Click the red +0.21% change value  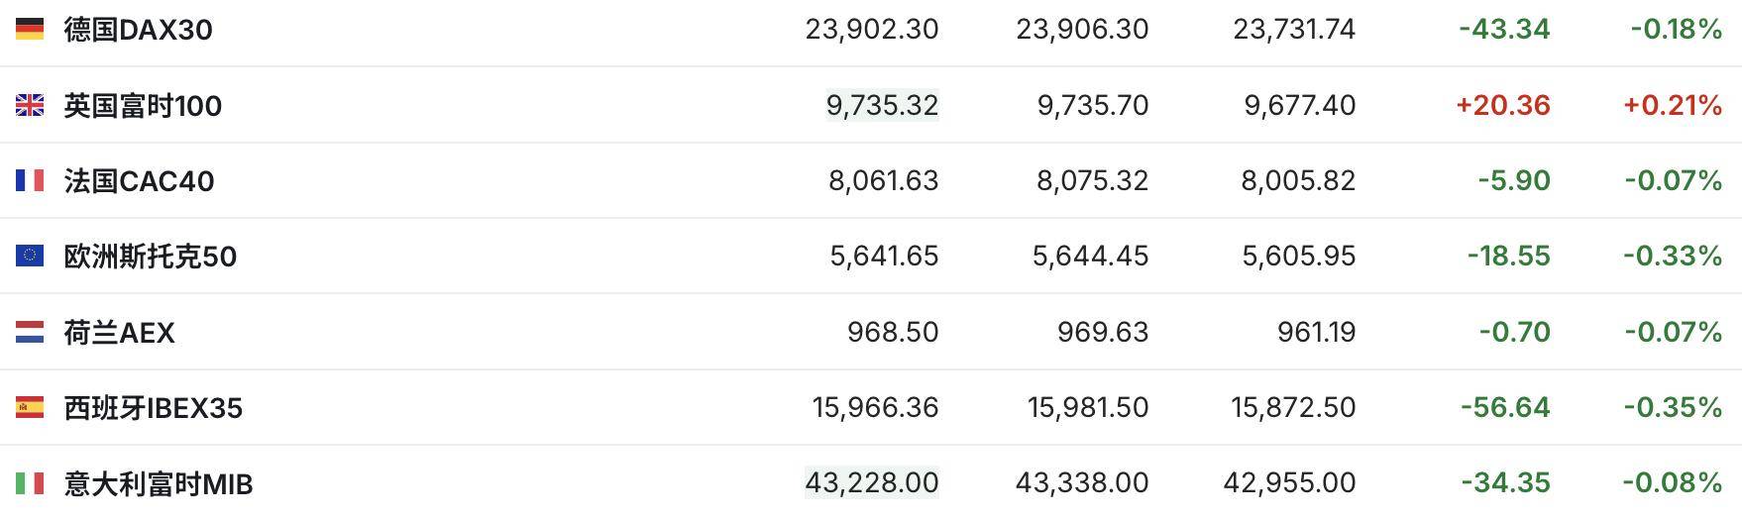coord(1672,105)
